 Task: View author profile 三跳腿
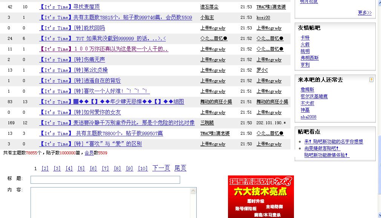click(207, 123)
